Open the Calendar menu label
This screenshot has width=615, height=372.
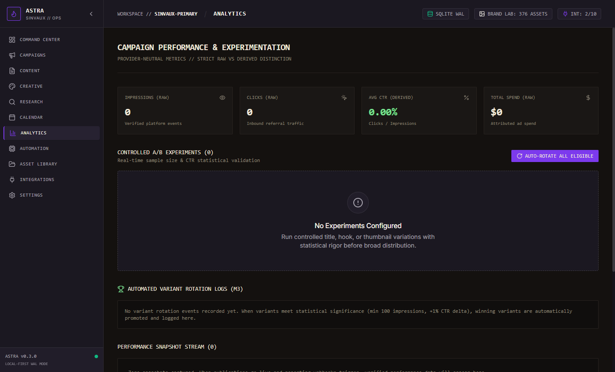pos(31,118)
